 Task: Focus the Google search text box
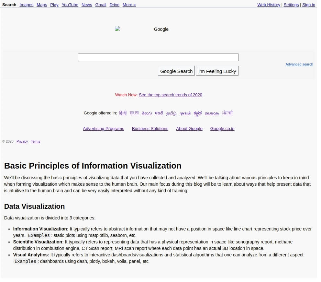(x=158, y=57)
